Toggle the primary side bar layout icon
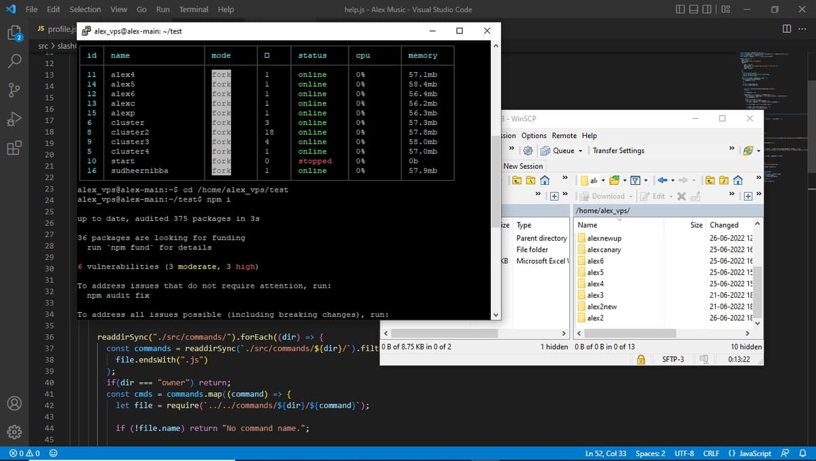Image resolution: width=816 pixels, height=461 pixels. pos(681,10)
